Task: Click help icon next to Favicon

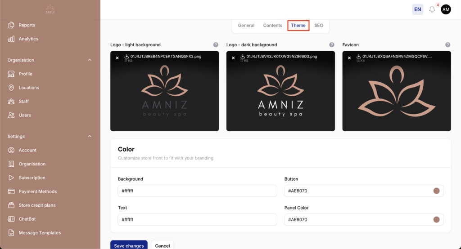Action: pos(448,45)
